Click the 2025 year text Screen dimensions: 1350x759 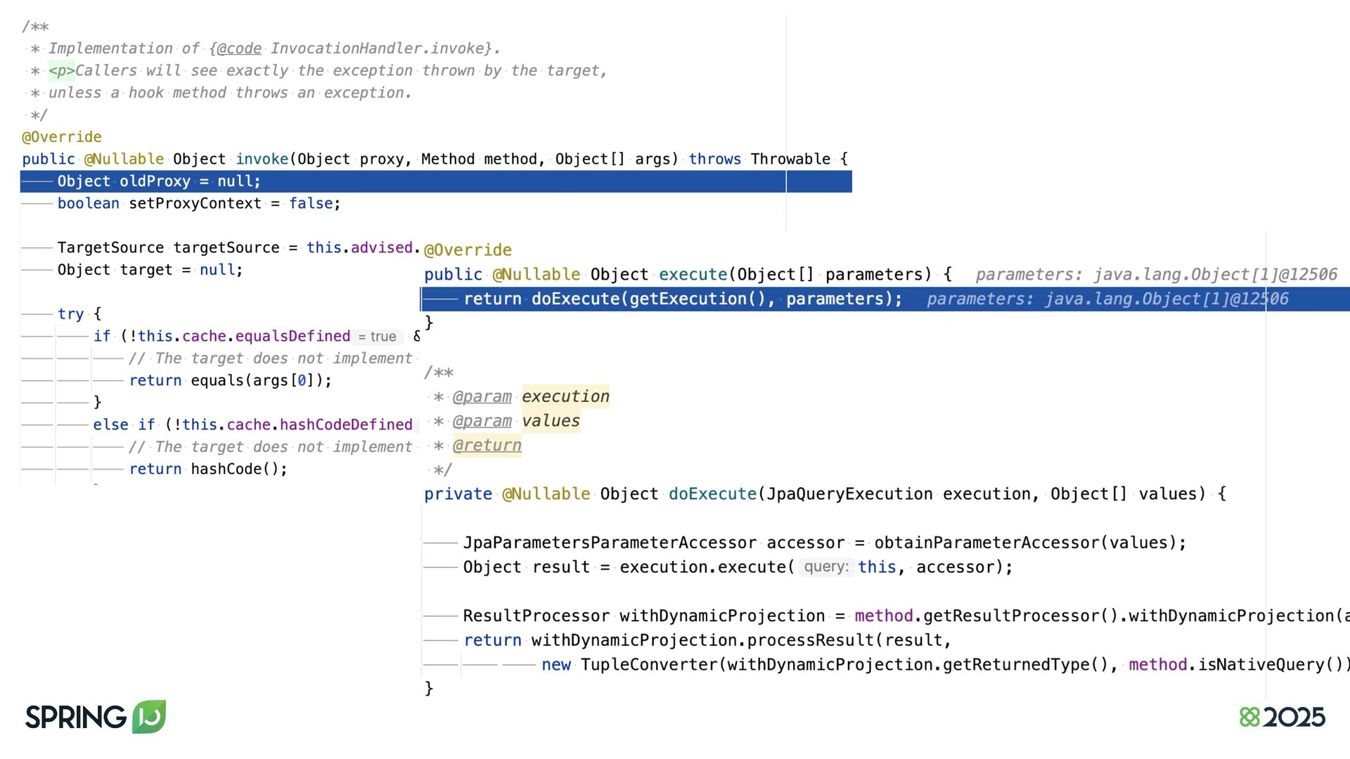point(1294,717)
